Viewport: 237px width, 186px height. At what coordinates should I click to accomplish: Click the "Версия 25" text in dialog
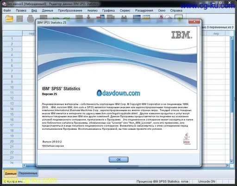pos(50,94)
